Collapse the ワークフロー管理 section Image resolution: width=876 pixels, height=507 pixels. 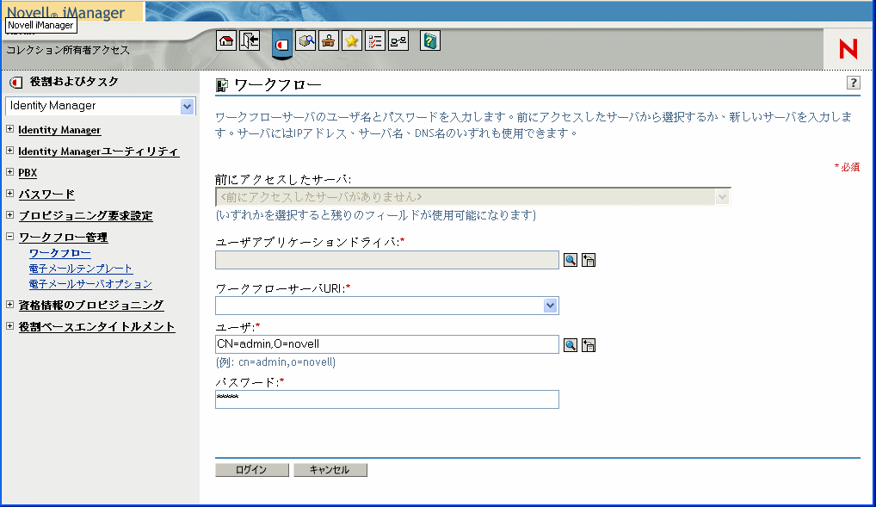pyautogui.click(x=9, y=237)
